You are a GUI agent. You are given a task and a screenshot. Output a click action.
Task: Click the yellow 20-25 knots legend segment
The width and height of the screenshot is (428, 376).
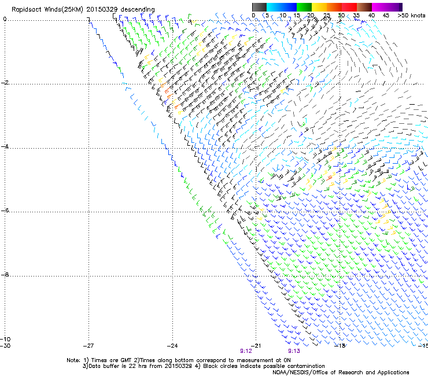(319, 7)
